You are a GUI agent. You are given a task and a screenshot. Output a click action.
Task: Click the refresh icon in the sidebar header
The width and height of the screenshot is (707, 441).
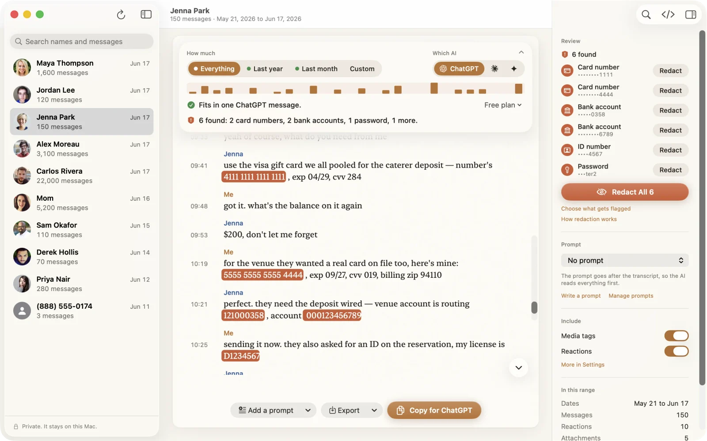click(x=121, y=15)
